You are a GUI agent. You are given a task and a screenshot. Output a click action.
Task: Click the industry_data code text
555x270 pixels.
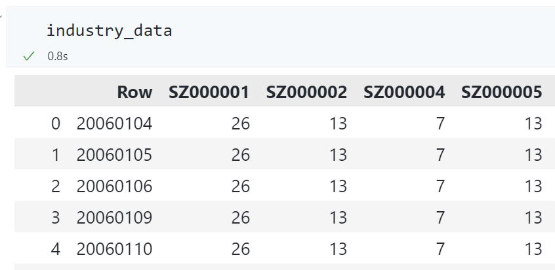110,30
